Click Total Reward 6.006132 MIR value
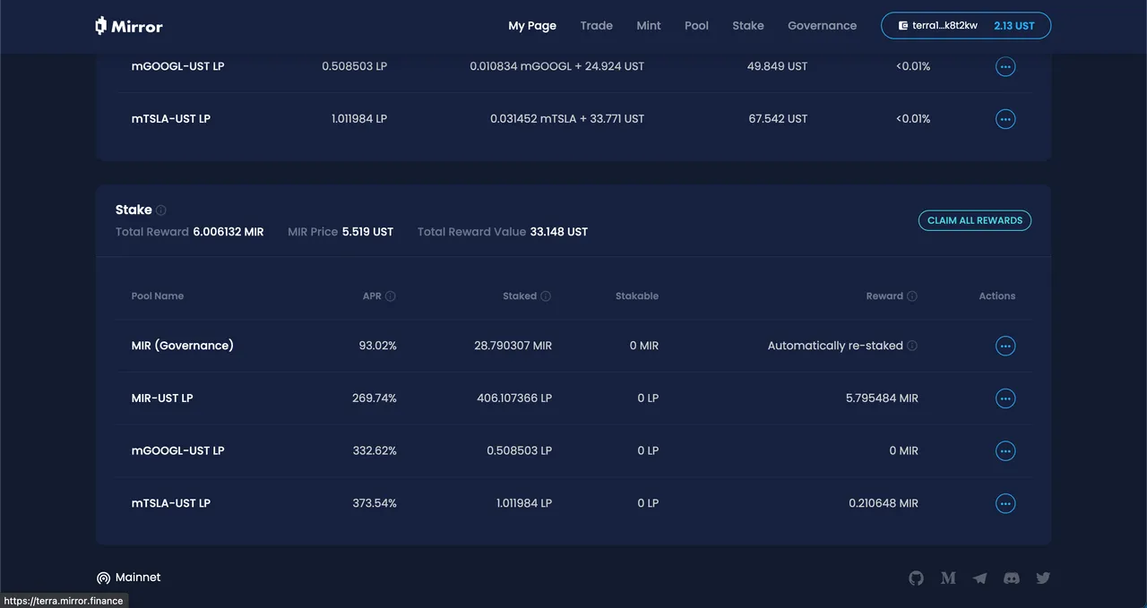Image resolution: width=1147 pixels, height=608 pixels. (x=229, y=232)
